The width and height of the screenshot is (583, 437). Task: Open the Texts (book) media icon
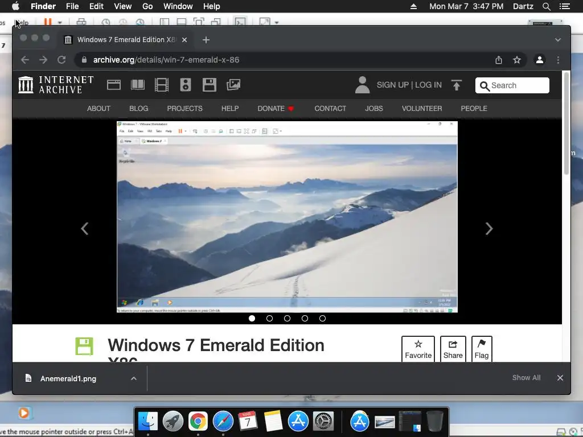pyautogui.click(x=138, y=85)
